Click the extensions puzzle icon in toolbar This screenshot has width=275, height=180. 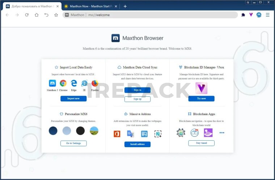click(x=243, y=15)
